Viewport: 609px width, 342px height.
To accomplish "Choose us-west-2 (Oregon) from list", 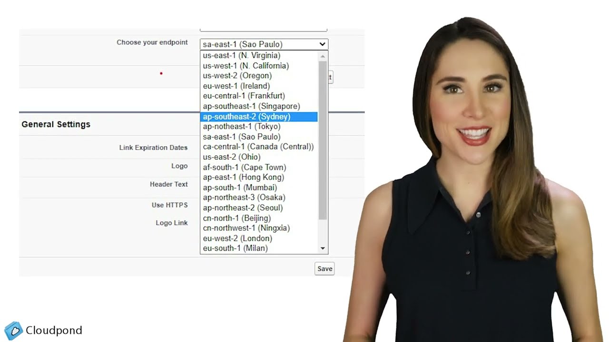I will pos(259,76).
